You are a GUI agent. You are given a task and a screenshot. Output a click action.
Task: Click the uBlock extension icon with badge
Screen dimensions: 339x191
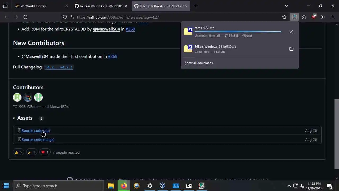tap(314, 17)
